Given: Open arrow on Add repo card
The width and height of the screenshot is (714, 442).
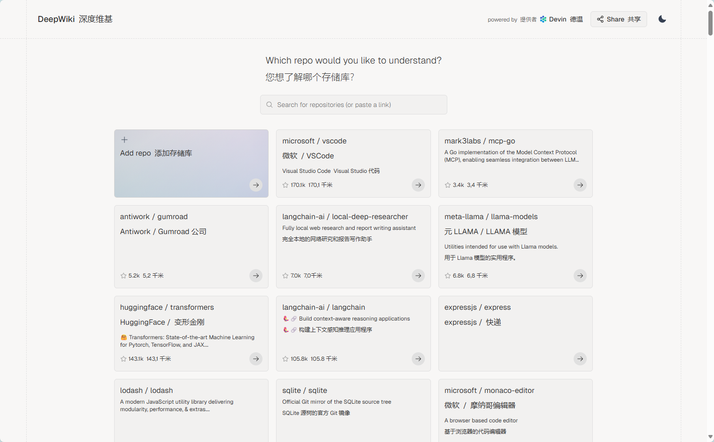Looking at the screenshot, I should [256, 185].
